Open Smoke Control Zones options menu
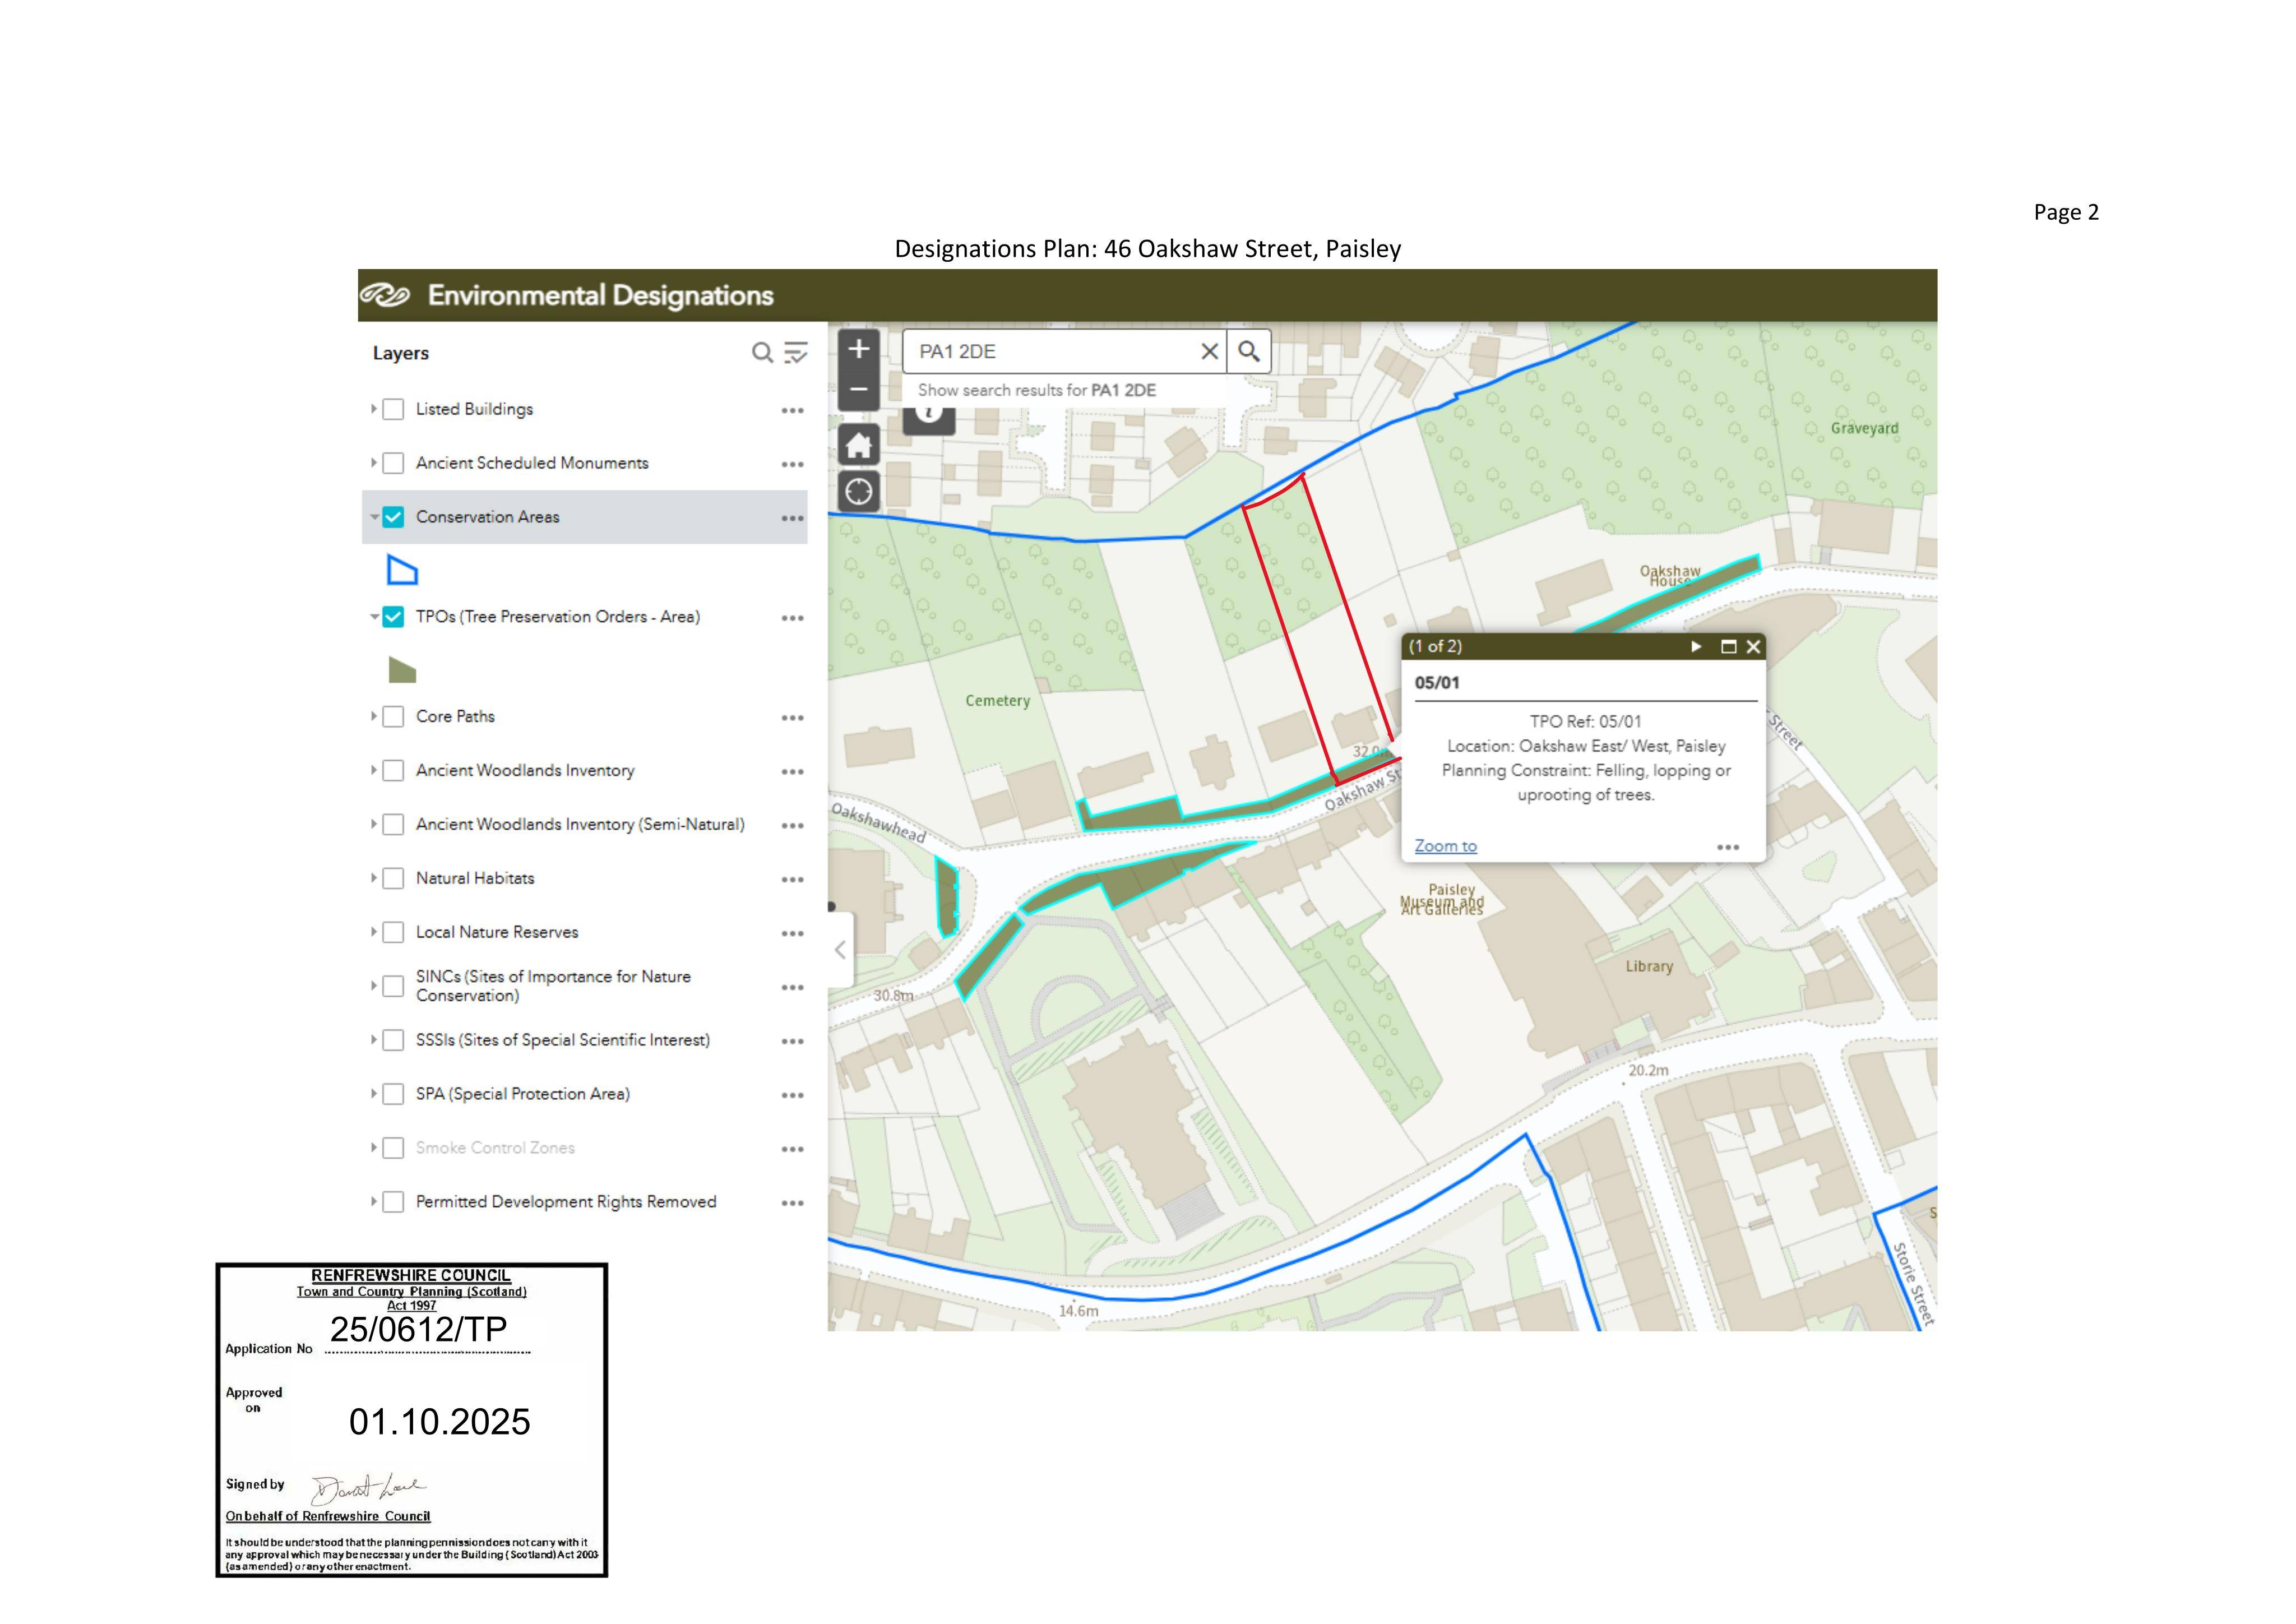The width and height of the screenshot is (2296, 1624). 793,1149
